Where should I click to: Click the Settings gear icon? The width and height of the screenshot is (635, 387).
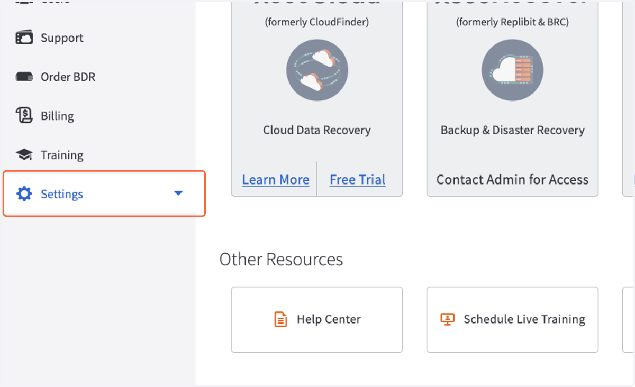click(24, 194)
